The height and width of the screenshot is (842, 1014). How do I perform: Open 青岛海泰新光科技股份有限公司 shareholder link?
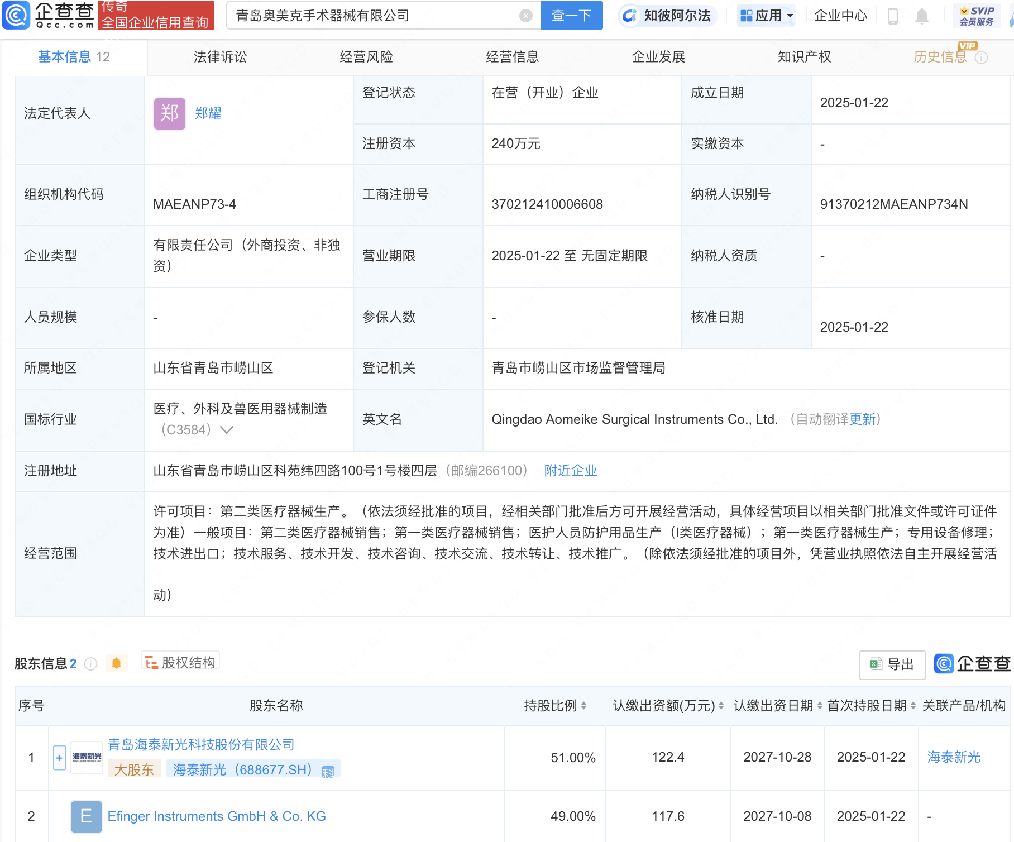(201, 745)
